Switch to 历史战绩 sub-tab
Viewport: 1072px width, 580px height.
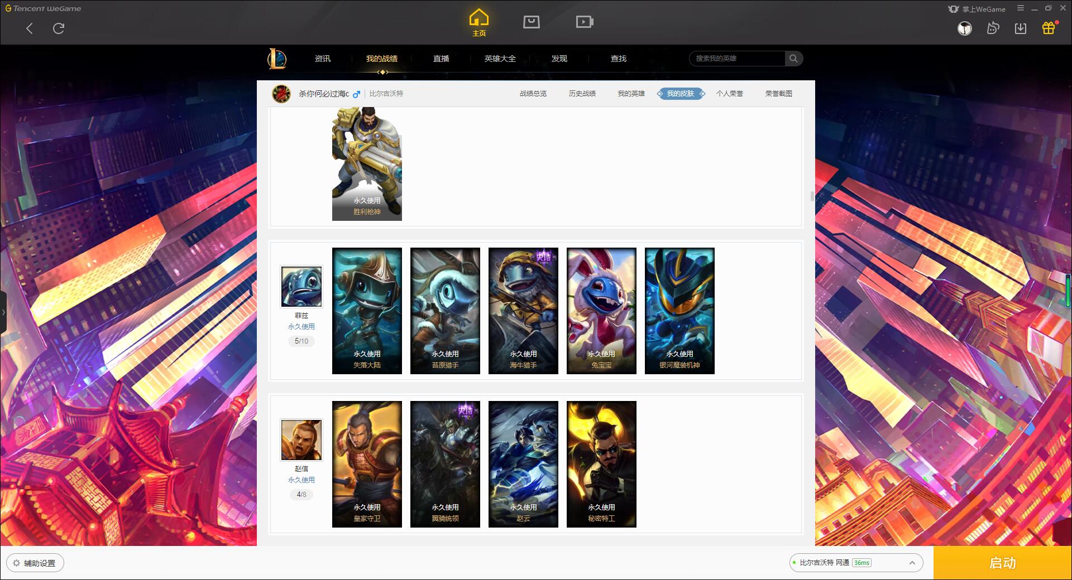(x=582, y=94)
